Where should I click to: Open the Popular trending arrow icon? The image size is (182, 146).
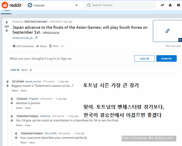click(162, 5)
